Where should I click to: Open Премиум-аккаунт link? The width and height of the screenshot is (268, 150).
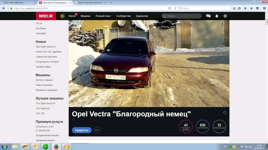[46, 140]
